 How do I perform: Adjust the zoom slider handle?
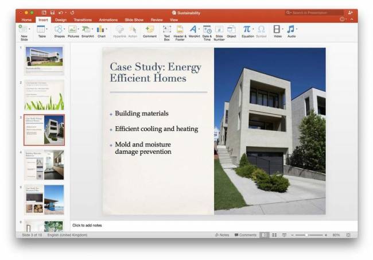point(306,235)
